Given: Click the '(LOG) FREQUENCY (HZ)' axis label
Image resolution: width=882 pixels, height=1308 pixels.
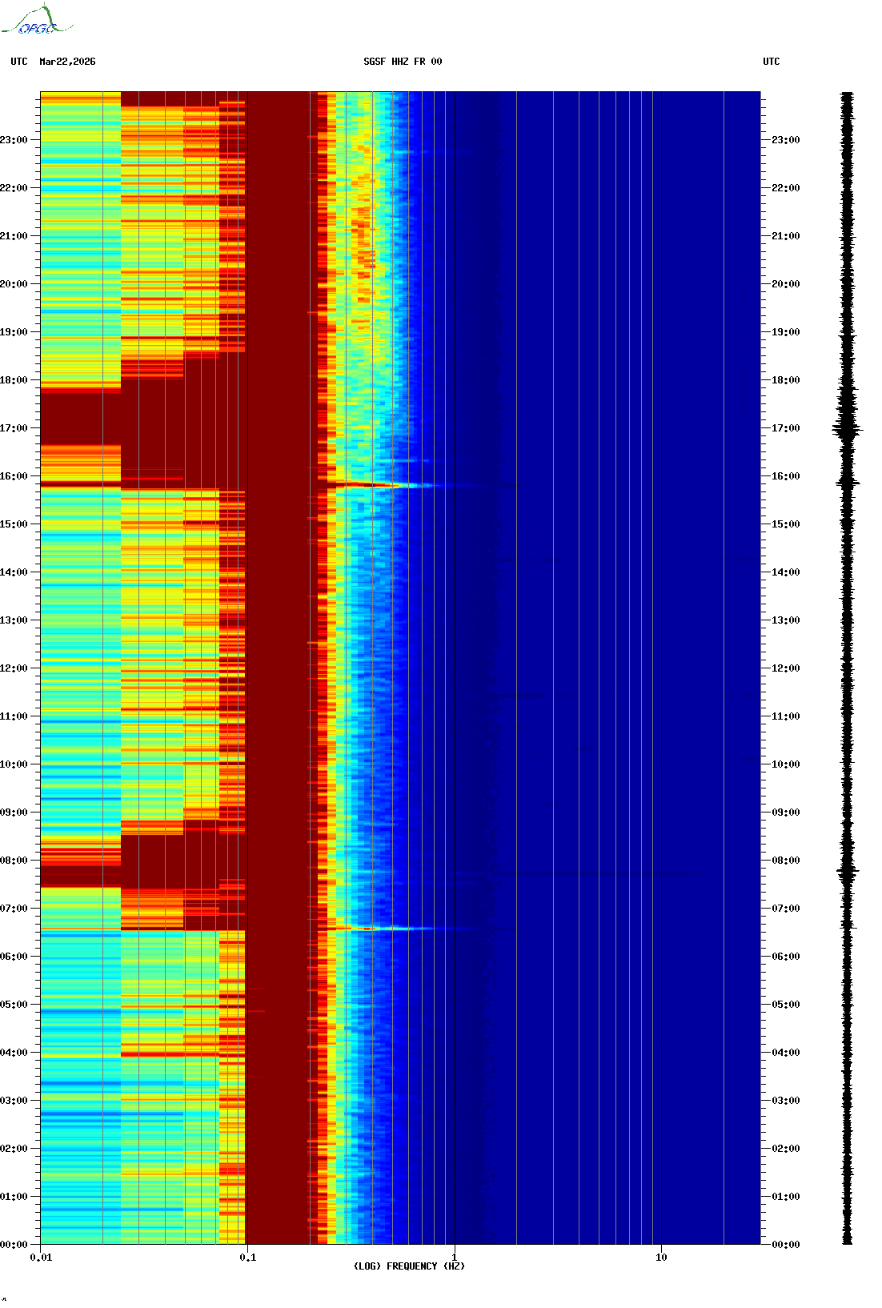Looking at the screenshot, I should [409, 1266].
